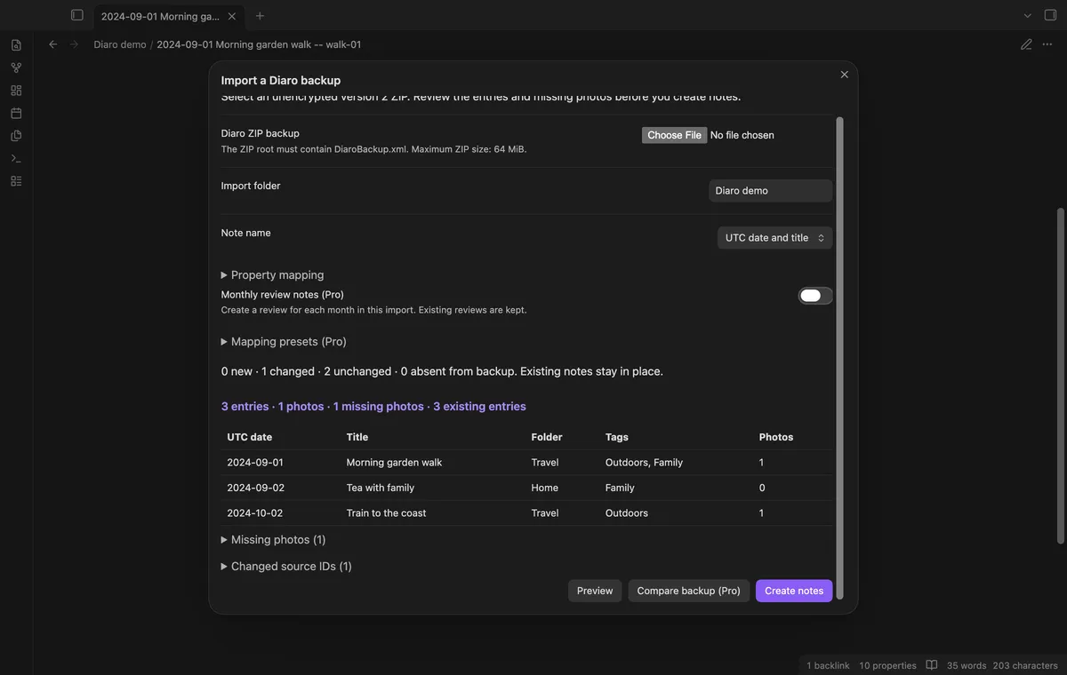Screen dimensions: 1067x675
Task: Click Diaro demo breadcrumb
Action: (x=120, y=44)
